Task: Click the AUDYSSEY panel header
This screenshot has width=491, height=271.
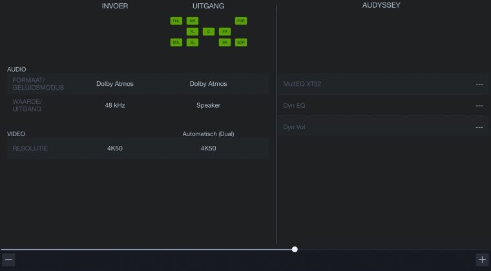Action: (x=383, y=5)
